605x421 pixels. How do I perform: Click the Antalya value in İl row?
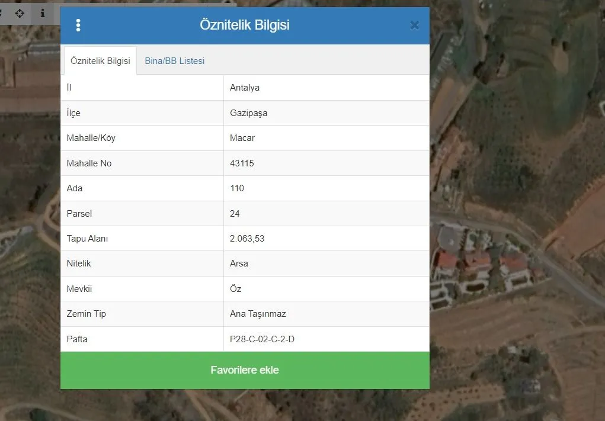pyautogui.click(x=245, y=88)
